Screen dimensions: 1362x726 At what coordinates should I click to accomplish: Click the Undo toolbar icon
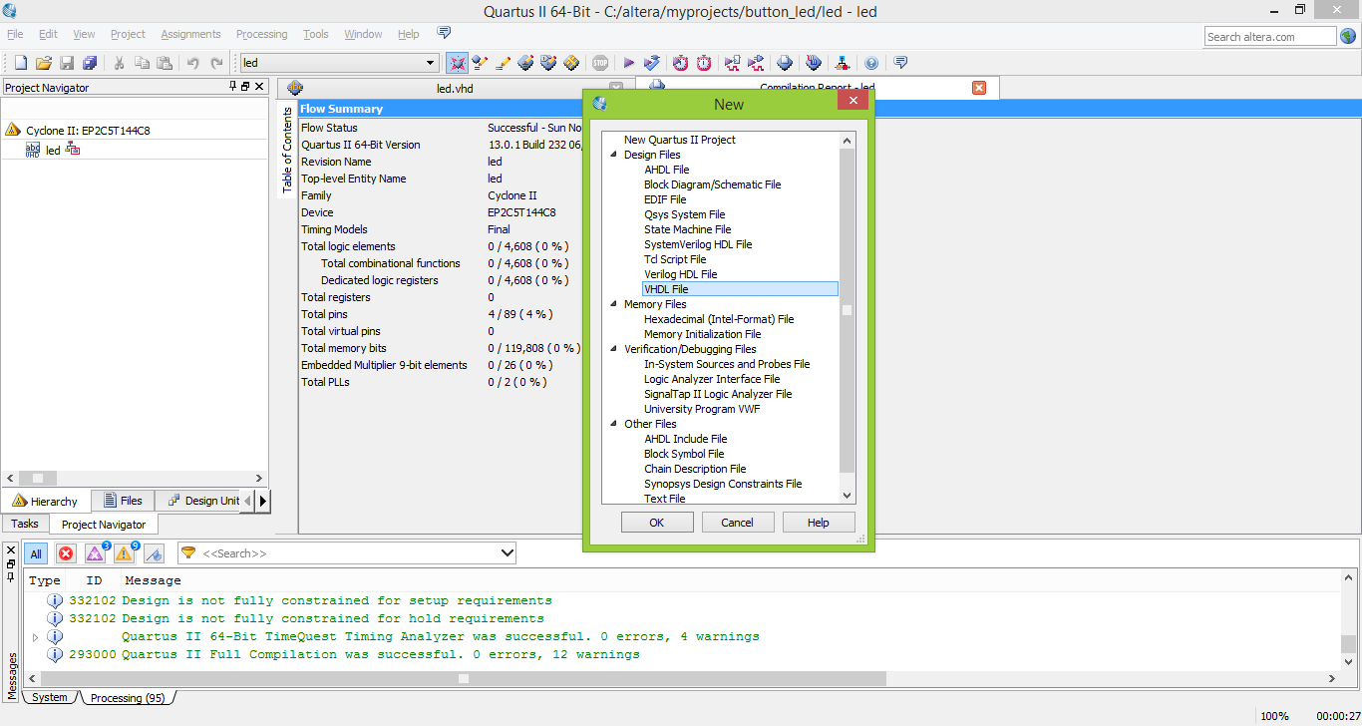click(193, 63)
